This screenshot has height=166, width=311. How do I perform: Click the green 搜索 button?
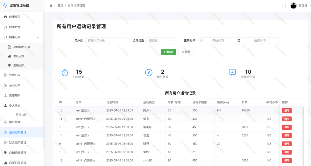pyautogui.click(x=168, y=52)
